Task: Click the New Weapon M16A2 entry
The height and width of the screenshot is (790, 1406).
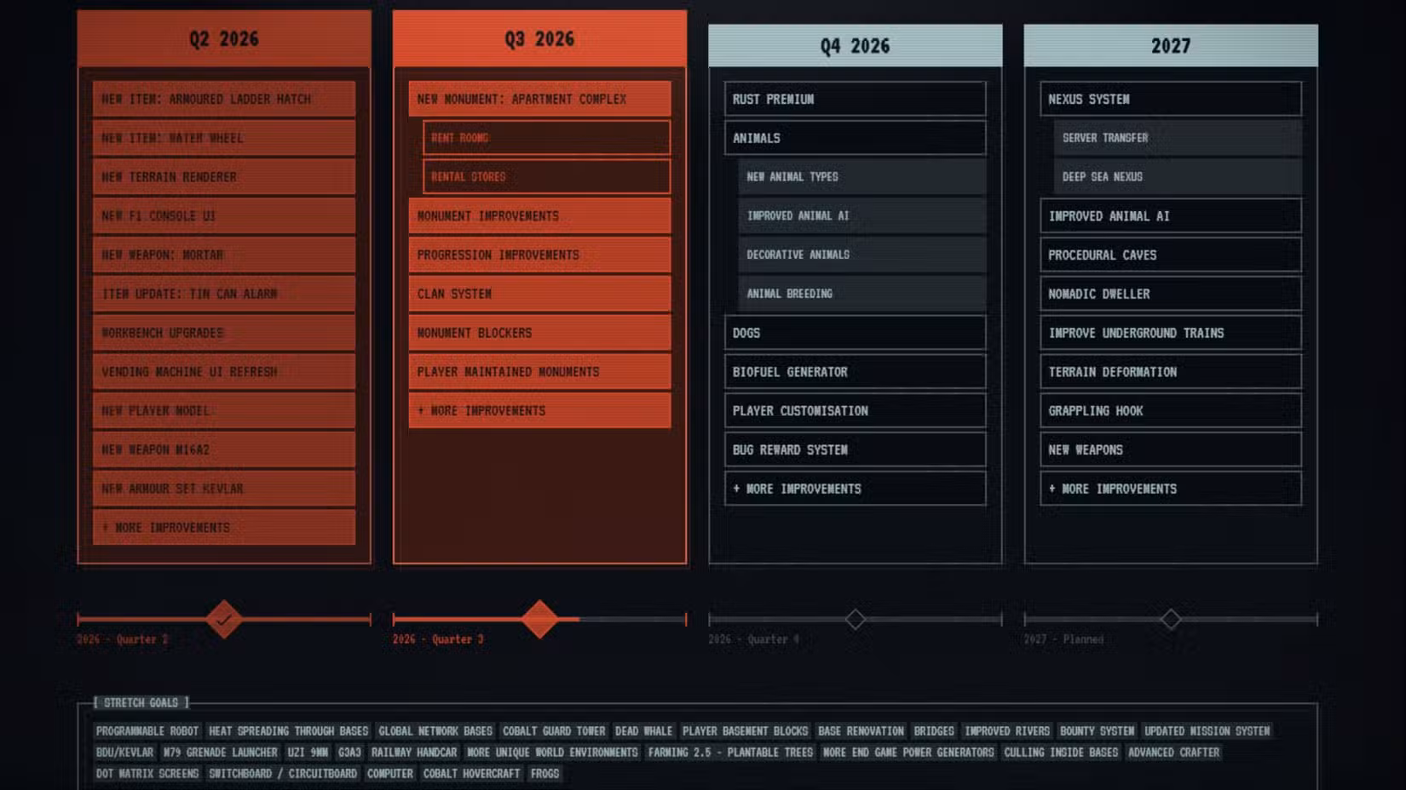Action: coord(224,449)
